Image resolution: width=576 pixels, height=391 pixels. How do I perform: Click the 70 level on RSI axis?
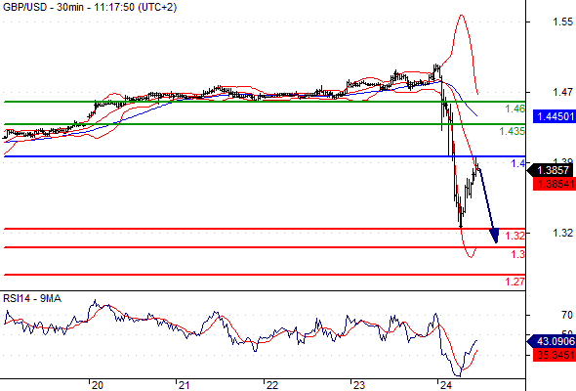567,315
